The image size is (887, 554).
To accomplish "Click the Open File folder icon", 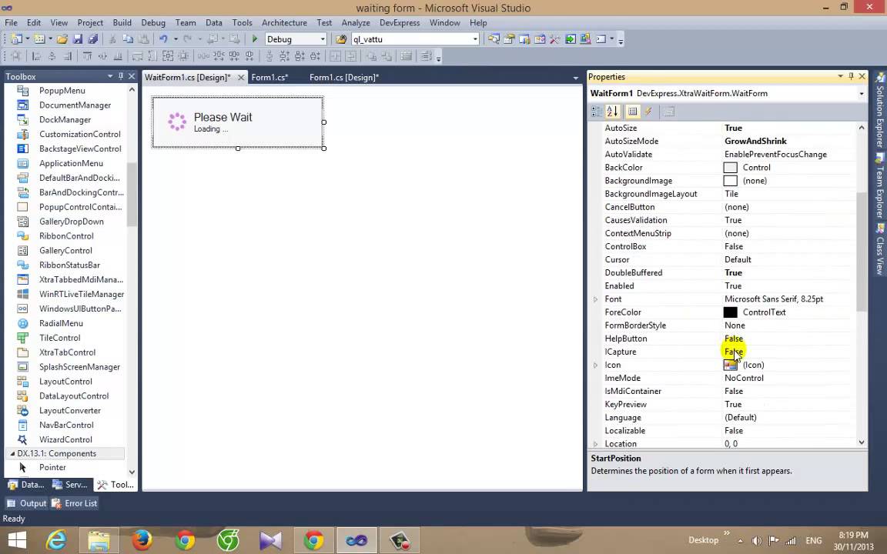I will pyautogui.click(x=62, y=39).
